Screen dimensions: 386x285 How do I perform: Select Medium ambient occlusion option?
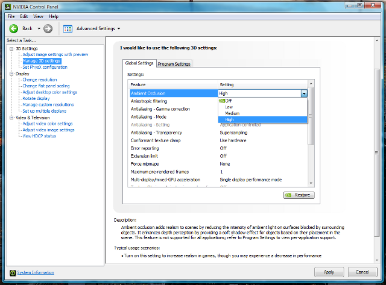pos(232,113)
